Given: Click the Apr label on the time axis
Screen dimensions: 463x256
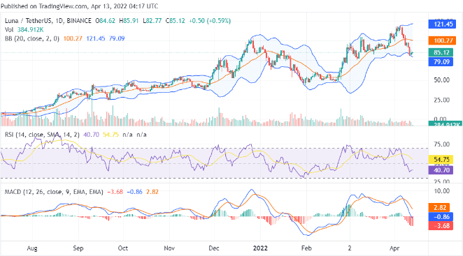Looking at the screenshot, I should [x=394, y=248].
